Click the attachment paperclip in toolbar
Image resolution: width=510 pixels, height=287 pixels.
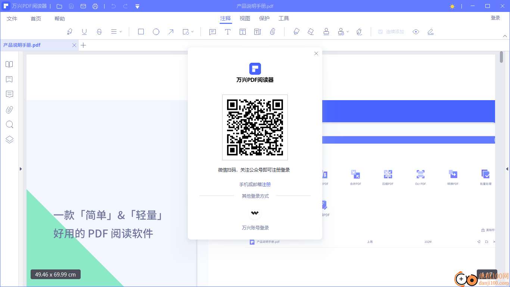click(273, 32)
